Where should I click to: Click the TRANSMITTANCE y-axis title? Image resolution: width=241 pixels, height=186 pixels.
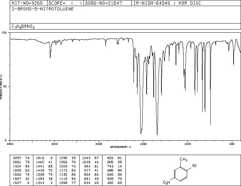click(x=1, y=87)
